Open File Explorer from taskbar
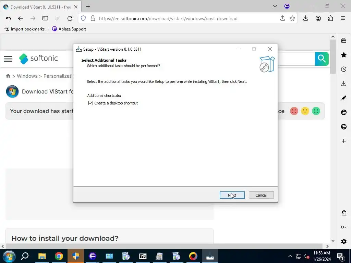 tap(42, 256)
